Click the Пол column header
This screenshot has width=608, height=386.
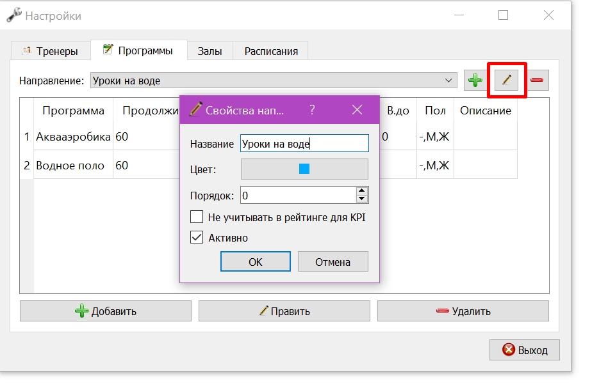(435, 111)
